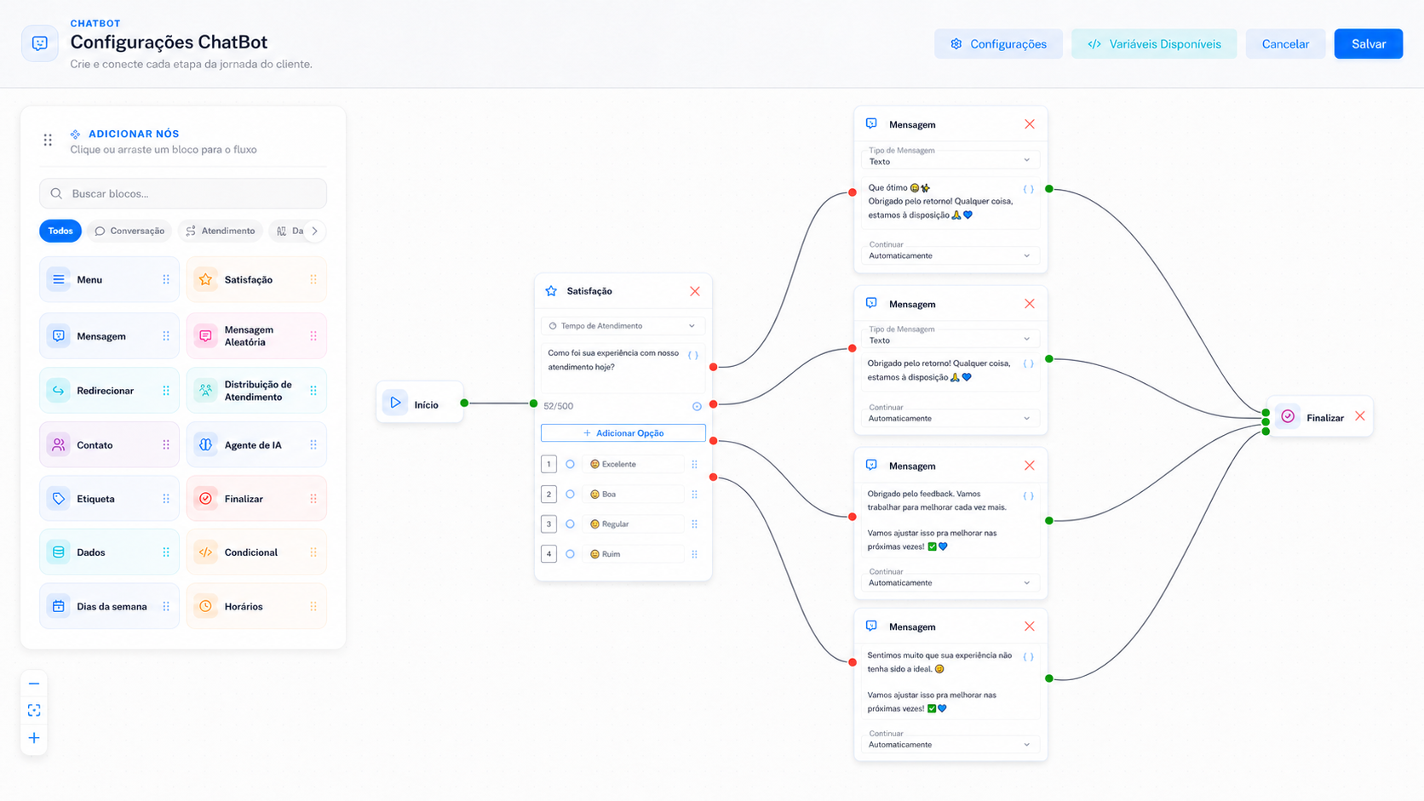Image resolution: width=1424 pixels, height=801 pixels.
Task: Add a Redirecionar block
Action: point(109,391)
